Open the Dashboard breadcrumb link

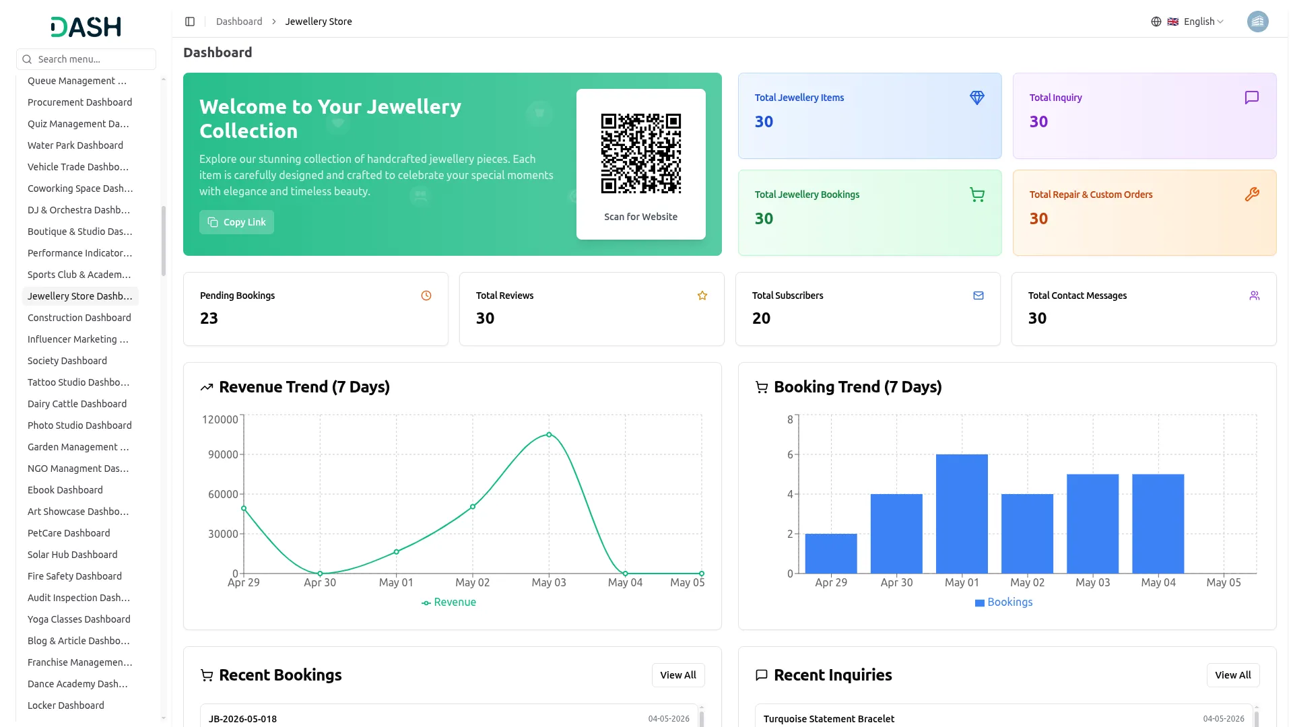click(x=239, y=22)
